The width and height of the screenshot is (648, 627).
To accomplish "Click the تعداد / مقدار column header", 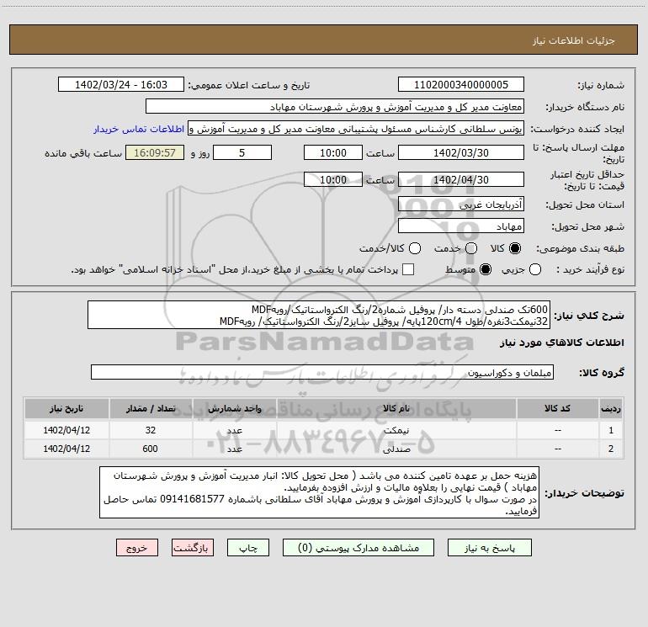I will (x=151, y=408).
